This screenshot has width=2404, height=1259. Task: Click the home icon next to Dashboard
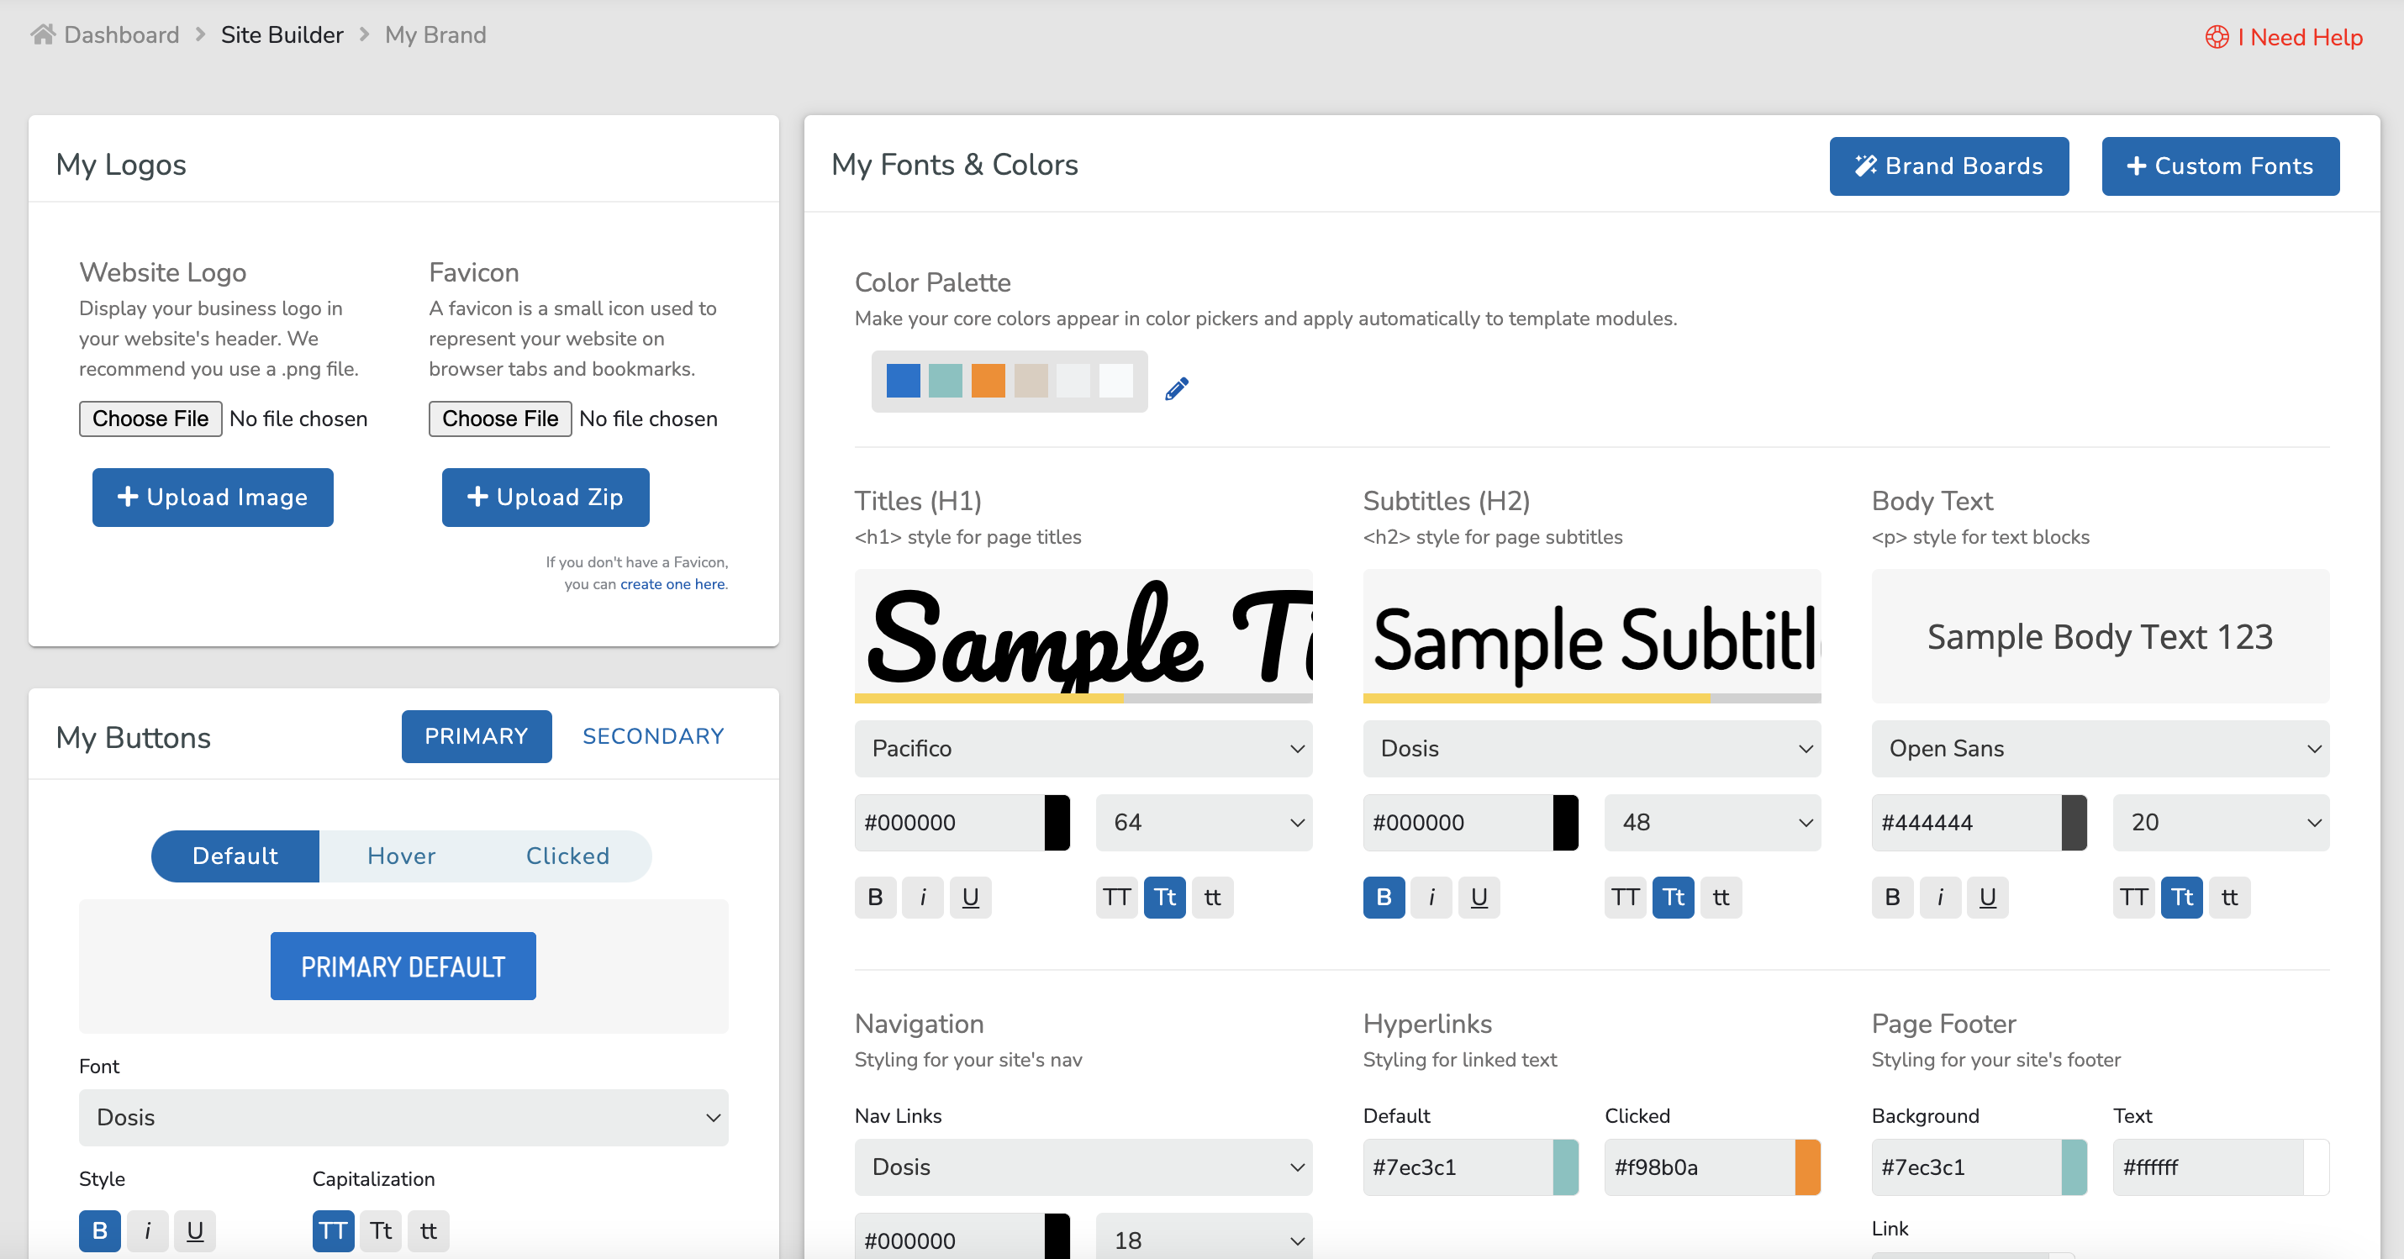tap(43, 34)
